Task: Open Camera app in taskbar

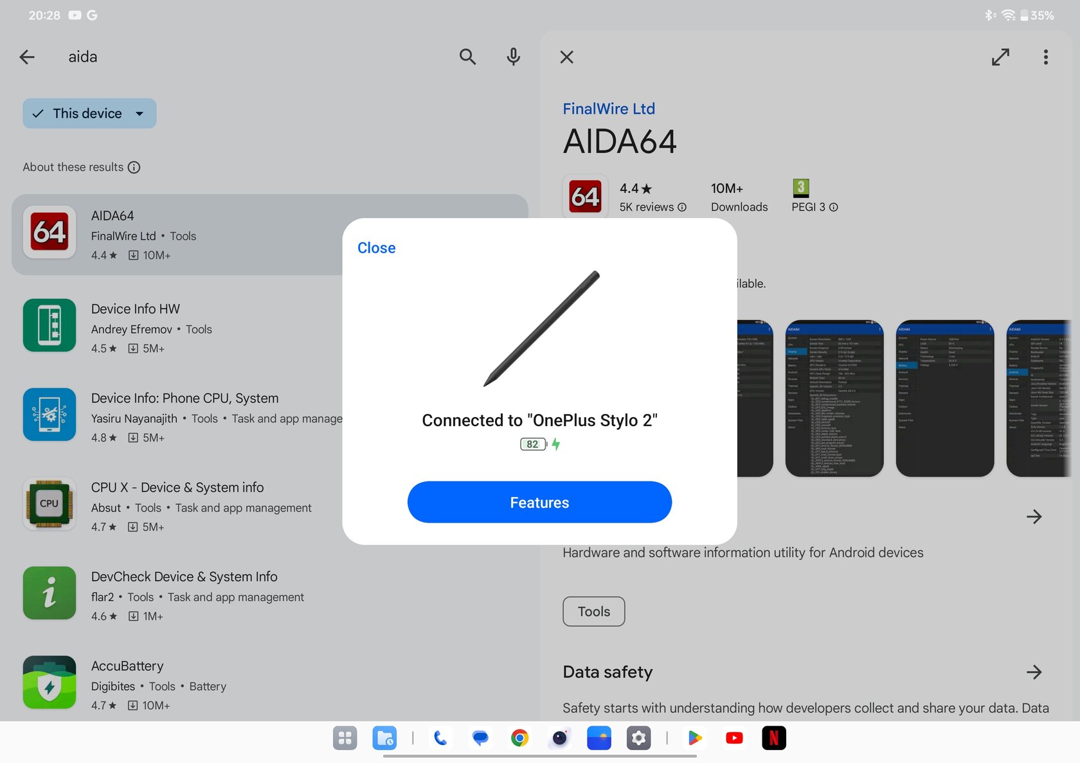Action: [x=559, y=738]
